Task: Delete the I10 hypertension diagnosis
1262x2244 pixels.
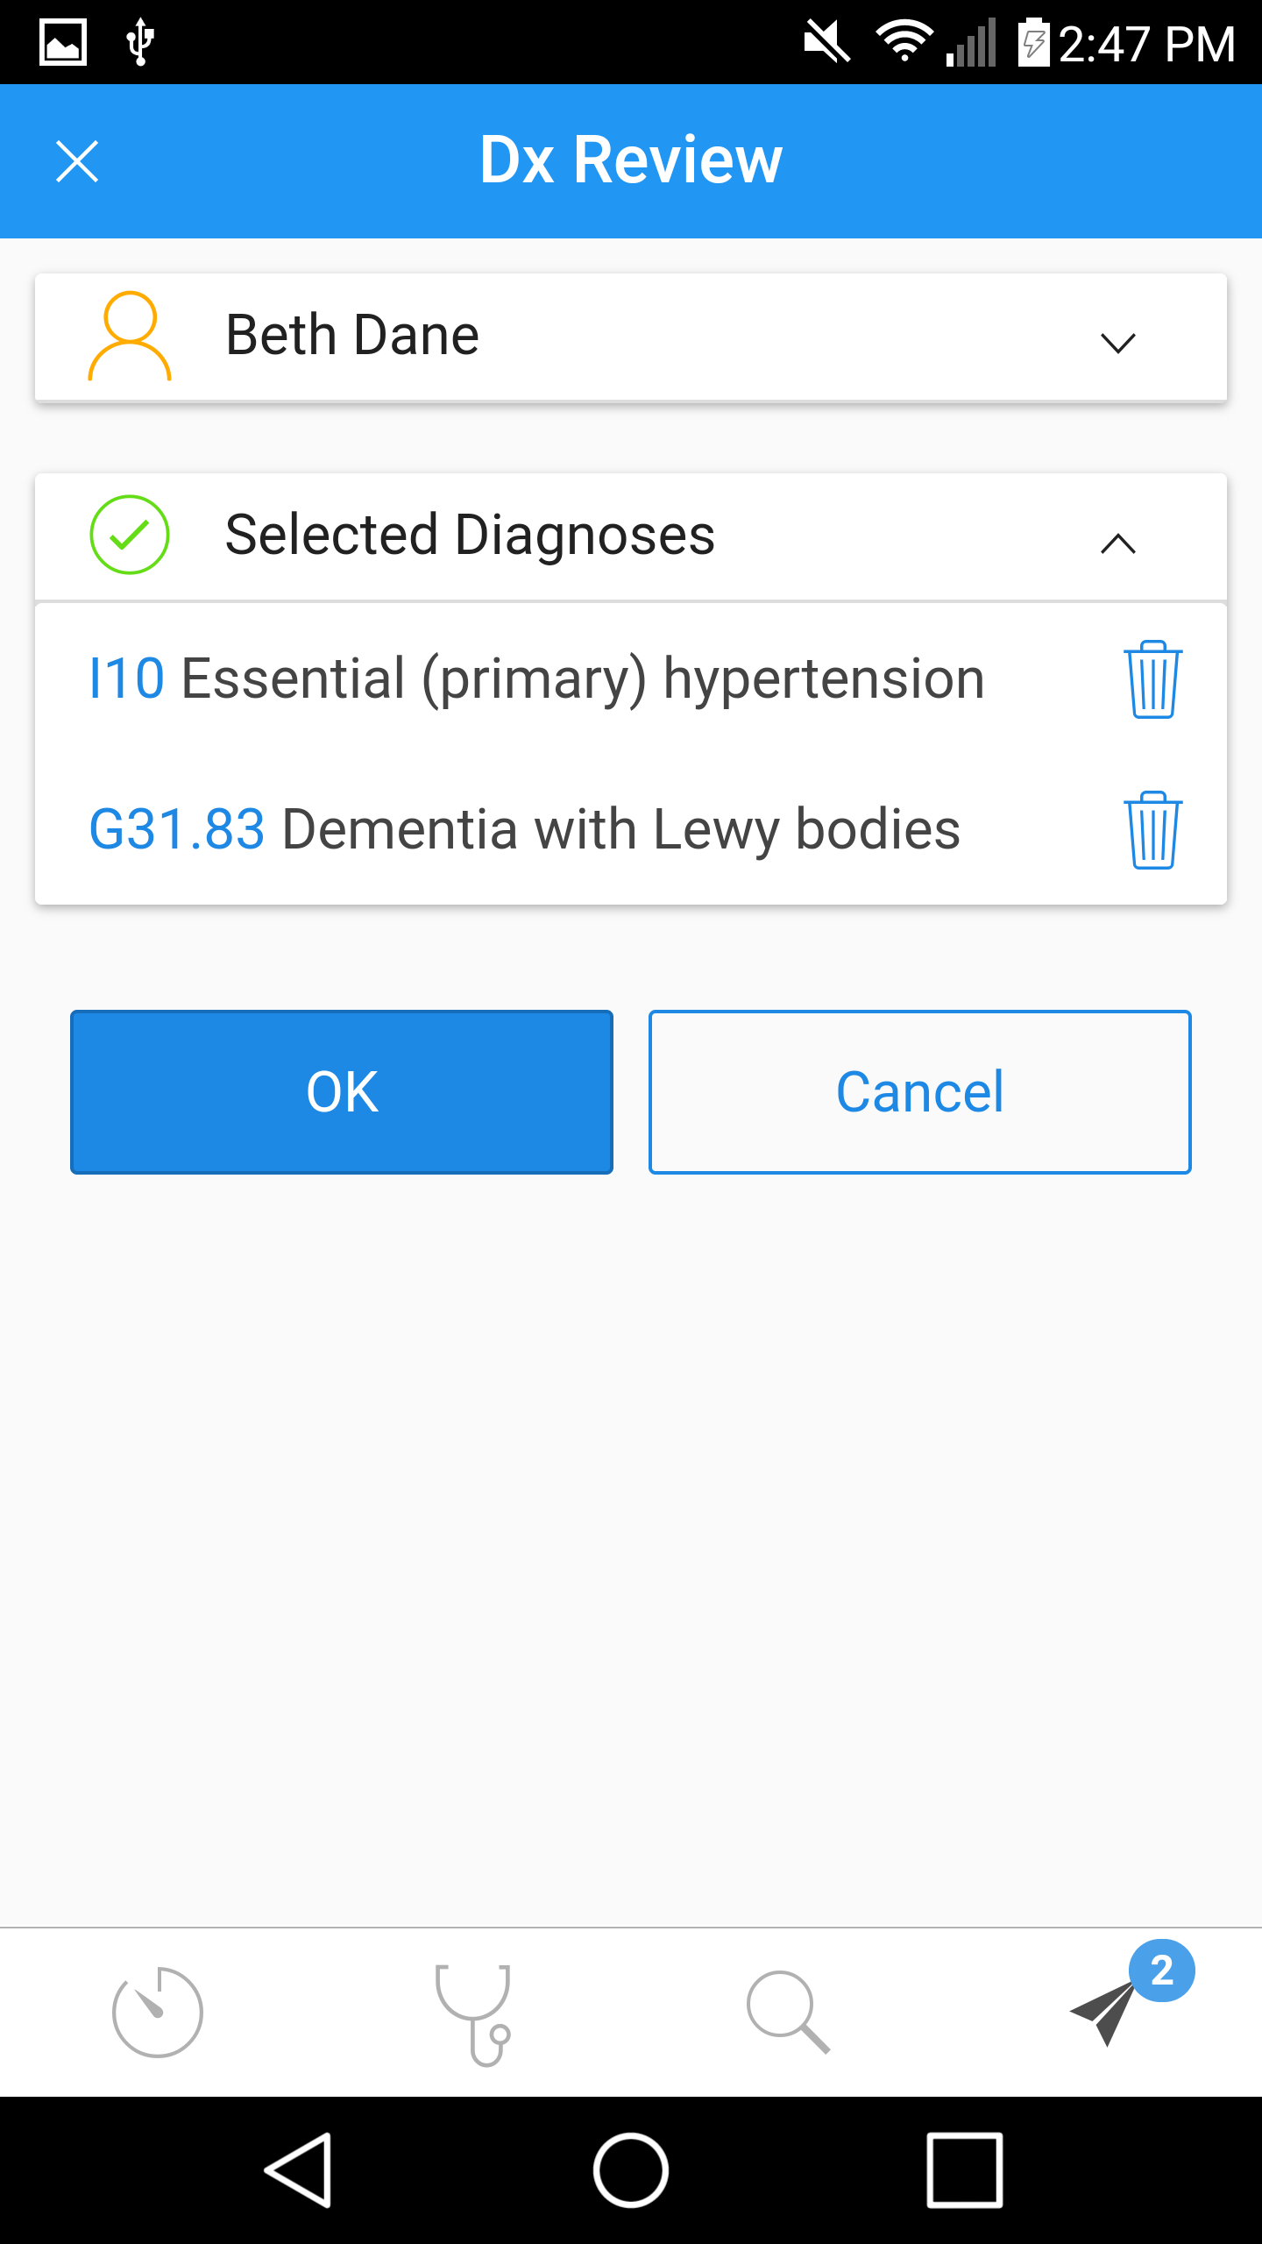Action: pos(1152,679)
